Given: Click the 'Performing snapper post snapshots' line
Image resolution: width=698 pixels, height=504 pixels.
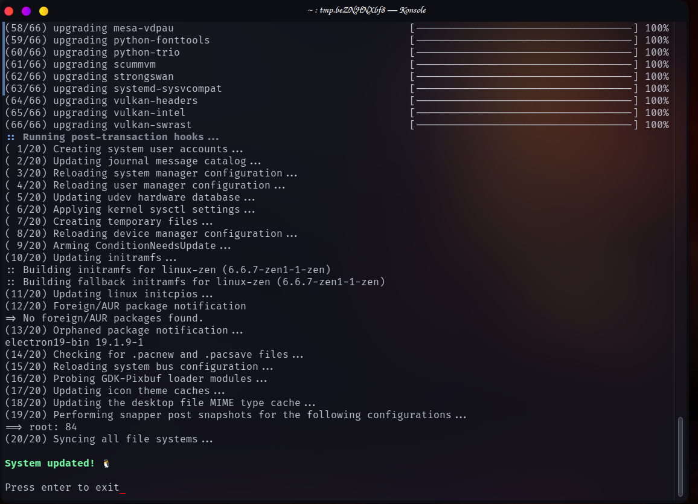Looking at the screenshot, I should pos(236,415).
